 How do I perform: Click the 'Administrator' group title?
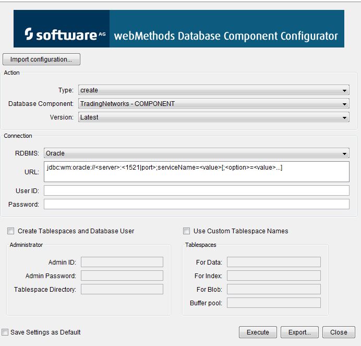[26, 245]
